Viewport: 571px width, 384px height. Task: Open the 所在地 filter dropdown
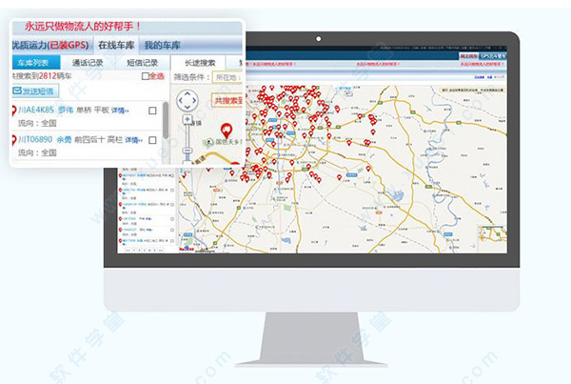coord(226,77)
